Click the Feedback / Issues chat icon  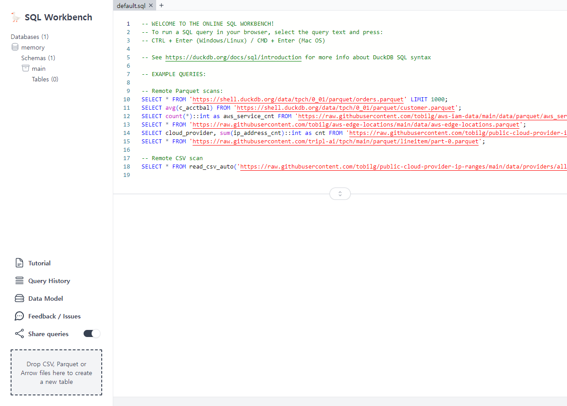pyautogui.click(x=19, y=316)
